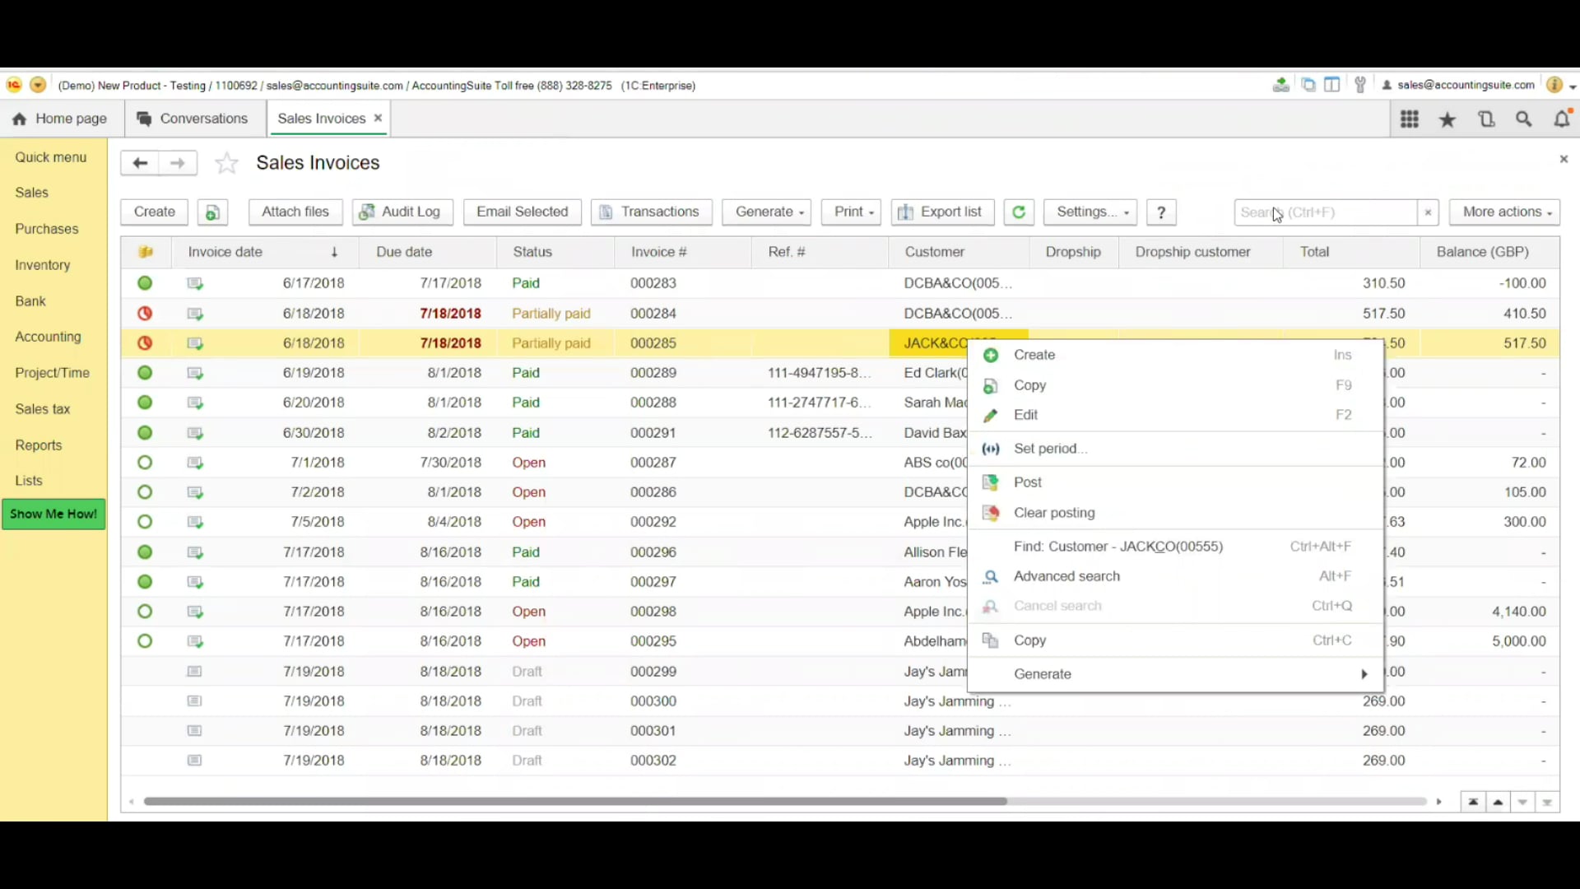Open favorites via the star icon
The height and width of the screenshot is (889, 1580).
point(1447,119)
